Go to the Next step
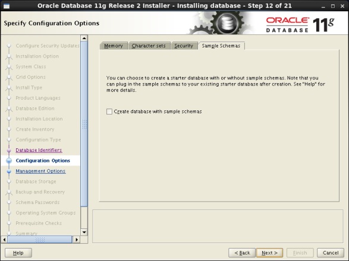The image size is (349, 261). point(269,253)
